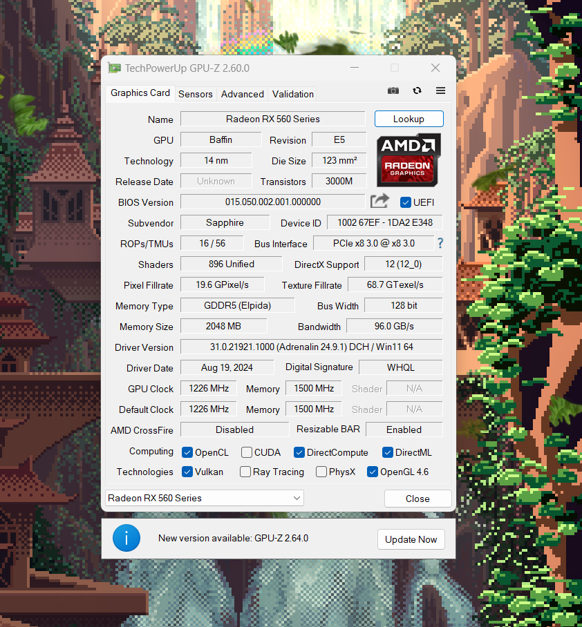Image resolution: width=582 pixels, height=627 pixels.
Task: Toggle the OpenGL 4.6 checkbox
Action: point(373,472)
